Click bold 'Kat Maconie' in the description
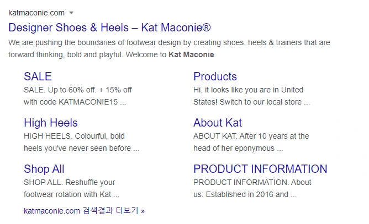This screenshot has width=369, height=224. [x=191, y=54]
